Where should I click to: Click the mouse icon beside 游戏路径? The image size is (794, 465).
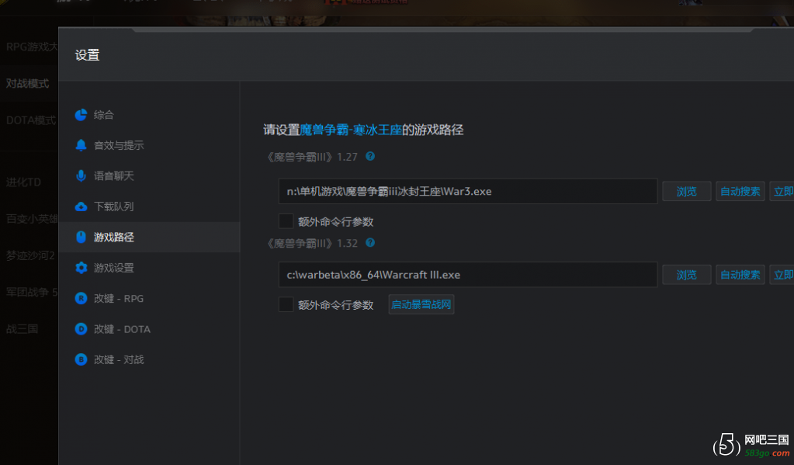pos(81,237)
